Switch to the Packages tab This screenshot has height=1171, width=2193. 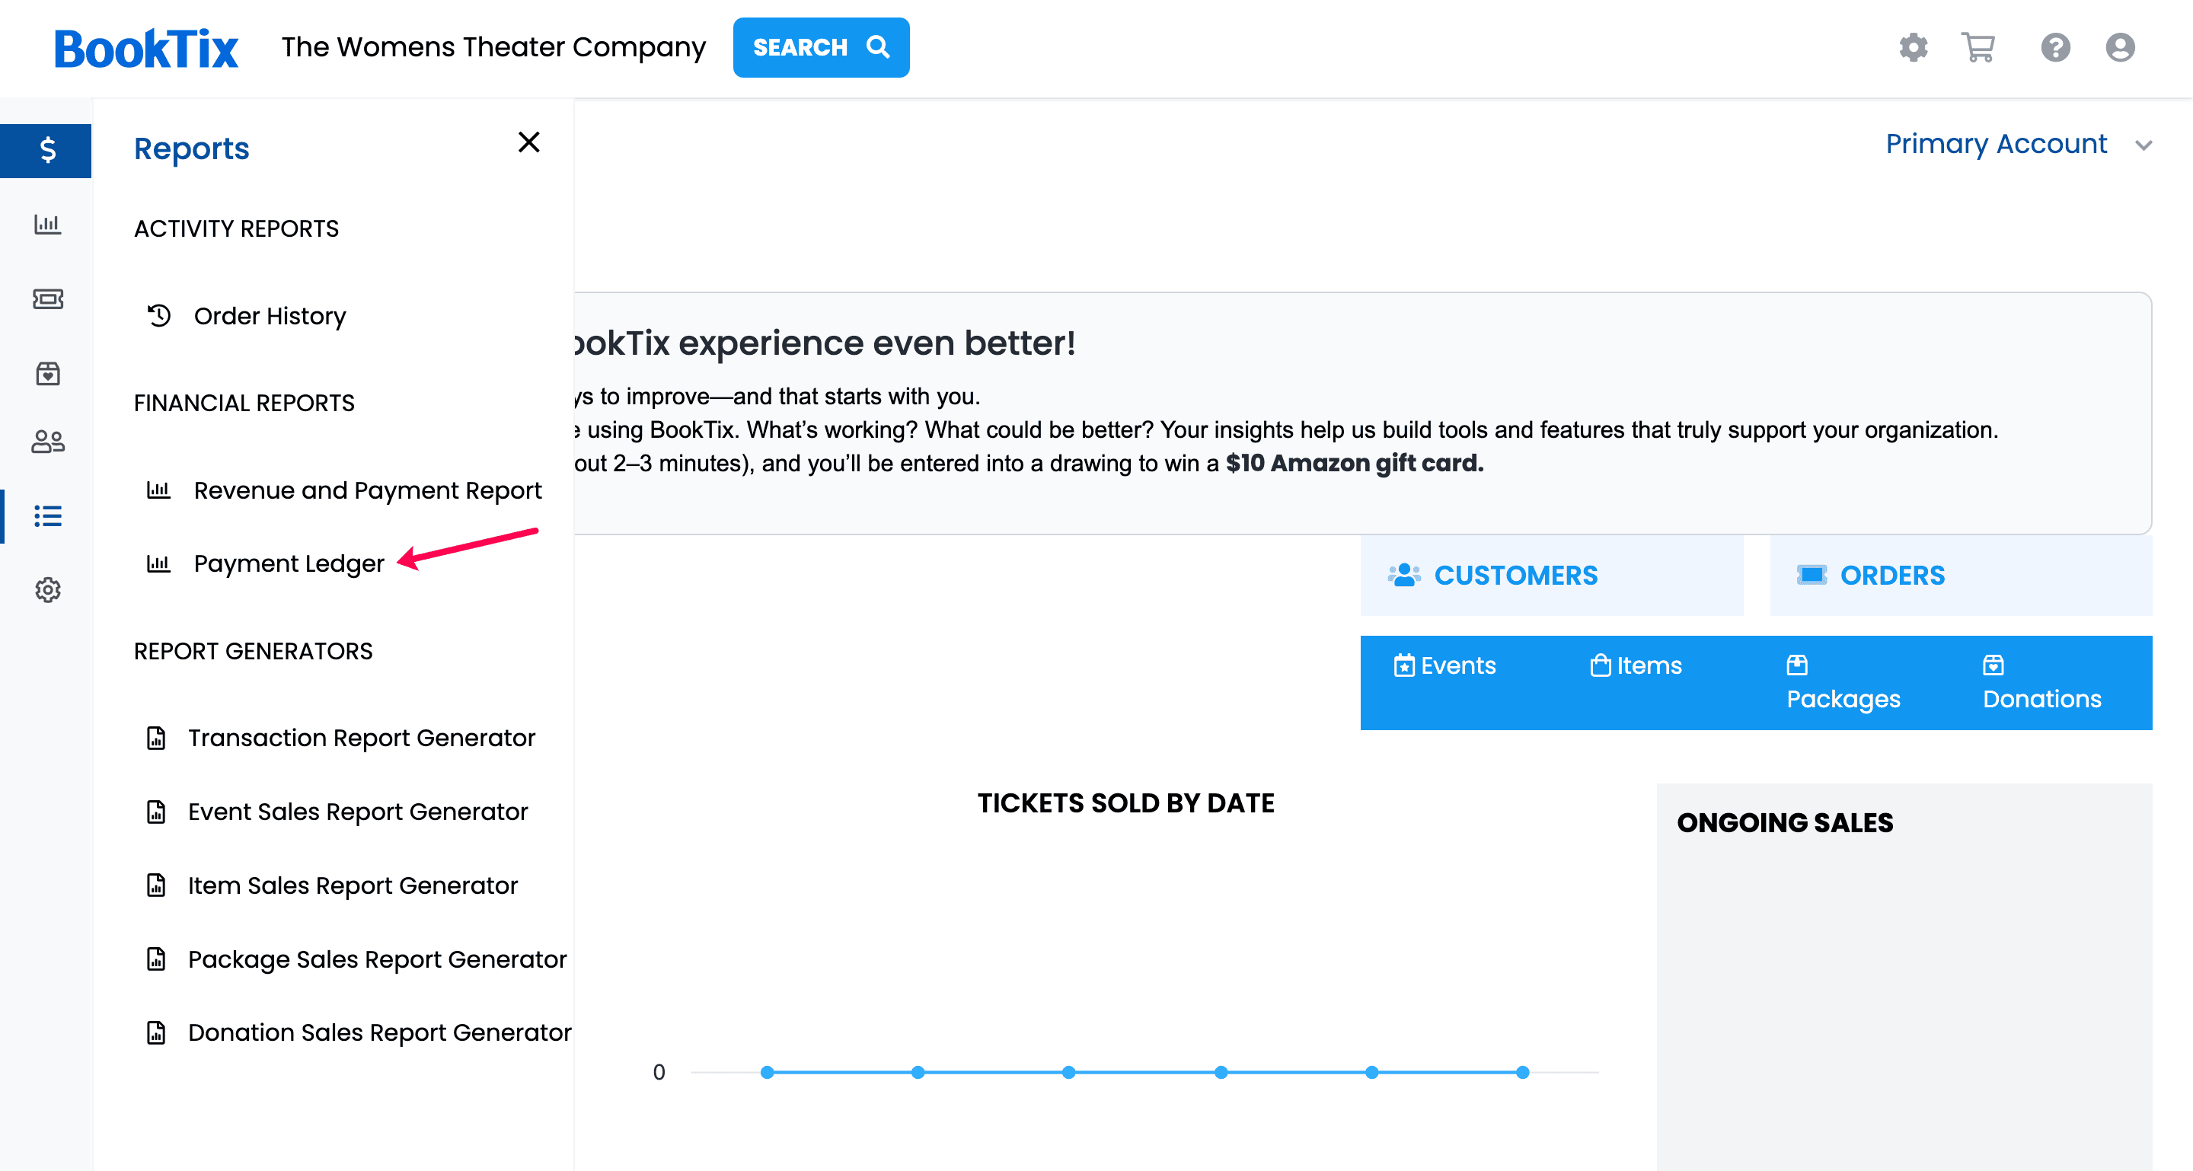tap(1843, 682)
